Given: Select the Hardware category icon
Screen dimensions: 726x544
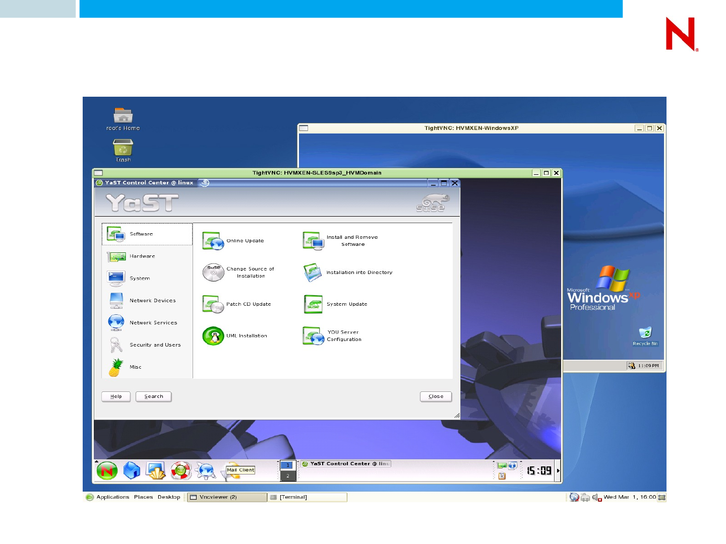Looking at the screenshot, I should pos(116,256).
